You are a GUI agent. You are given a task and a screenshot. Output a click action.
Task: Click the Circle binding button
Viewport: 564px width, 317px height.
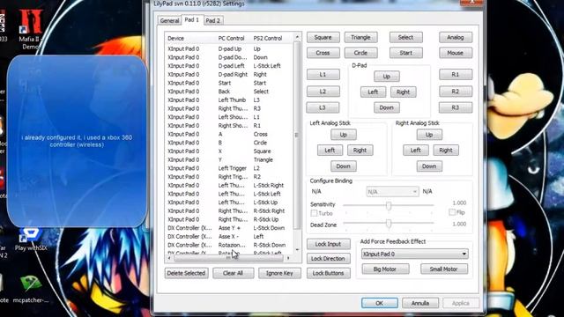tap(360, 53)
